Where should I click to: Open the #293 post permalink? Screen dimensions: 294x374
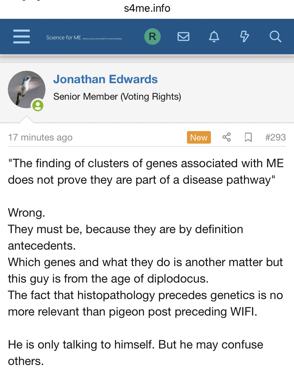(x=276, y=137)
